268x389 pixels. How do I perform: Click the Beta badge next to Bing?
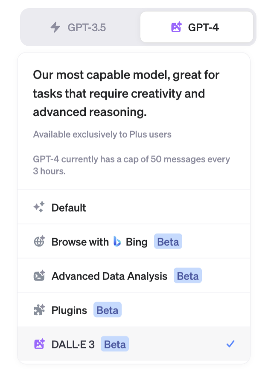click(168, 242)
